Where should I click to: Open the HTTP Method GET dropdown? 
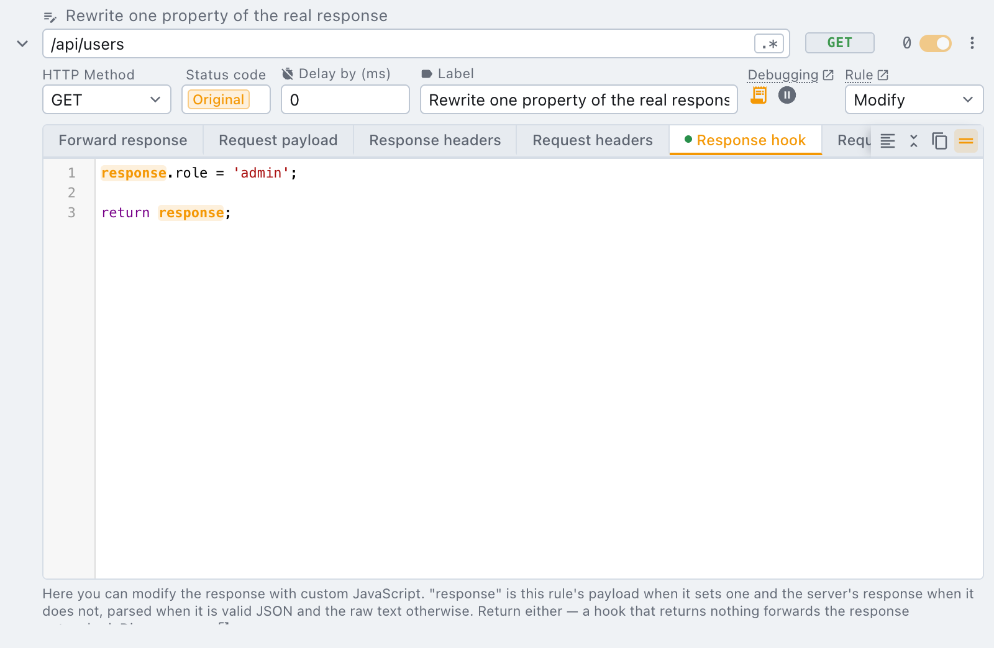[107, 100]
